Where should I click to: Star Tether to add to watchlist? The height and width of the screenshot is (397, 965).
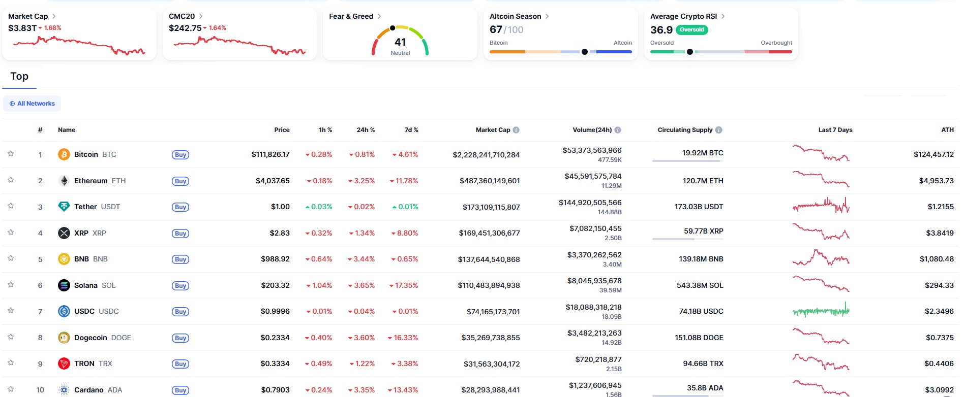11,206
